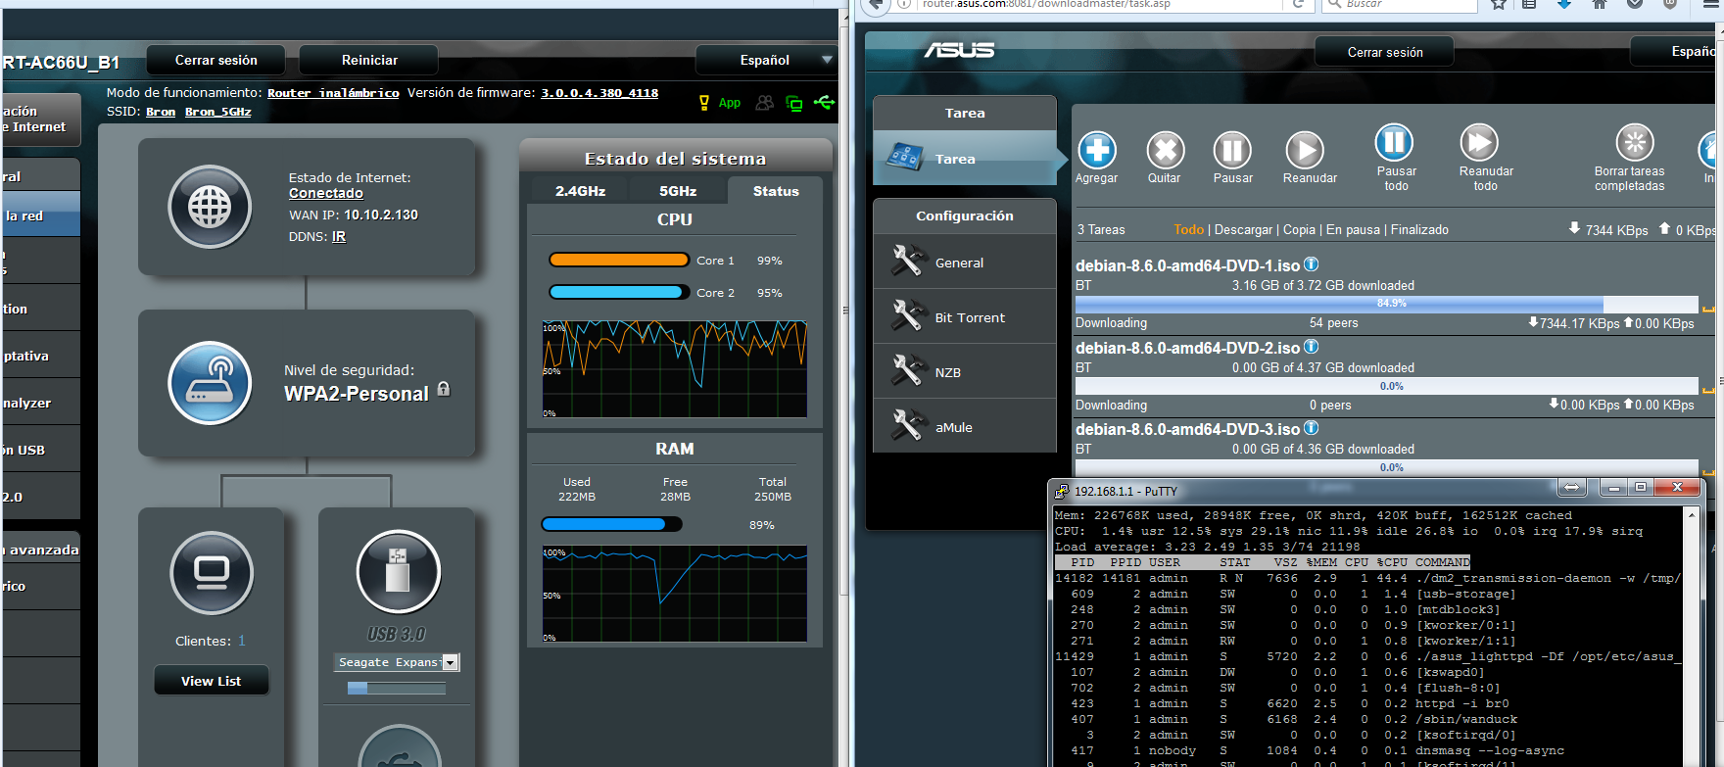1724x767 pixels.
Task: Open the Bron SSID link
Action: coord(161,112)
